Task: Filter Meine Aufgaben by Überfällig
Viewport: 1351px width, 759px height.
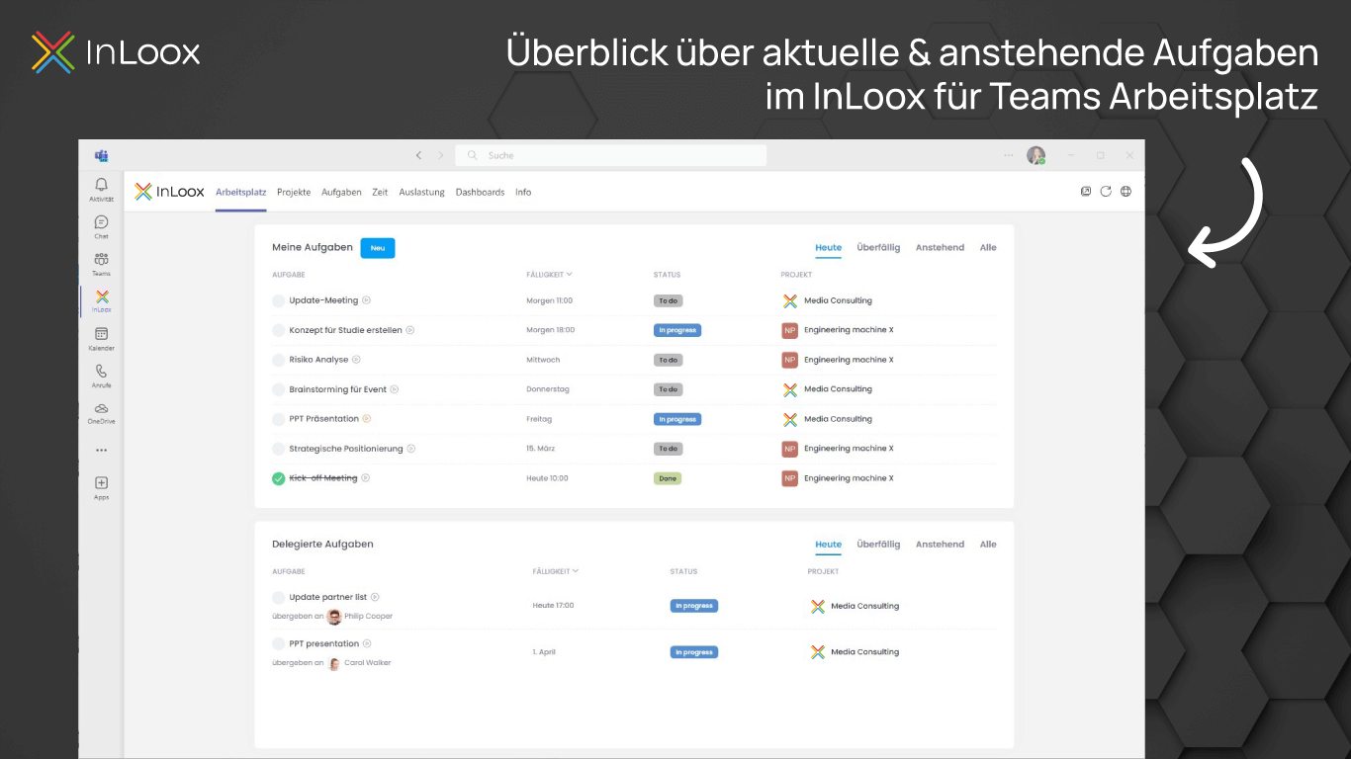Action: 878,248
